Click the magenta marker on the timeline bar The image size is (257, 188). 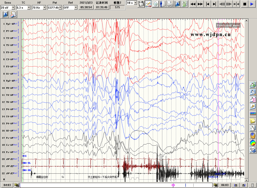[x=173, y=185]
